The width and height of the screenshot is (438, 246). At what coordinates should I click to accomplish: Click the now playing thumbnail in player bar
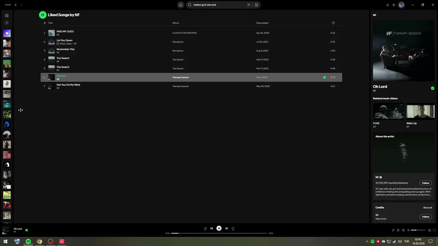point(6,230)
